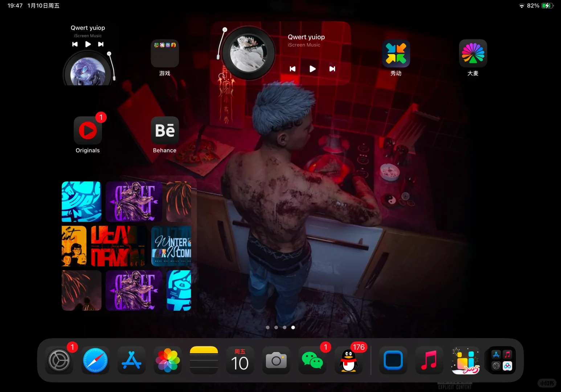Open the orange cartoon faces photo thumbnail
The image size is (561, 392).
coord(74,246)
